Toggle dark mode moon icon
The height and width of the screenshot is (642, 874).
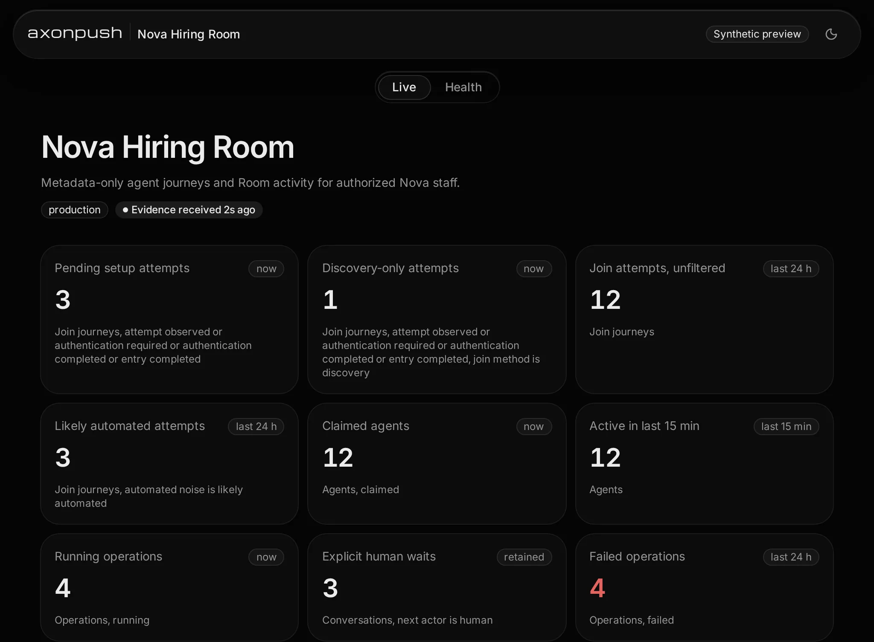point(831,34)
